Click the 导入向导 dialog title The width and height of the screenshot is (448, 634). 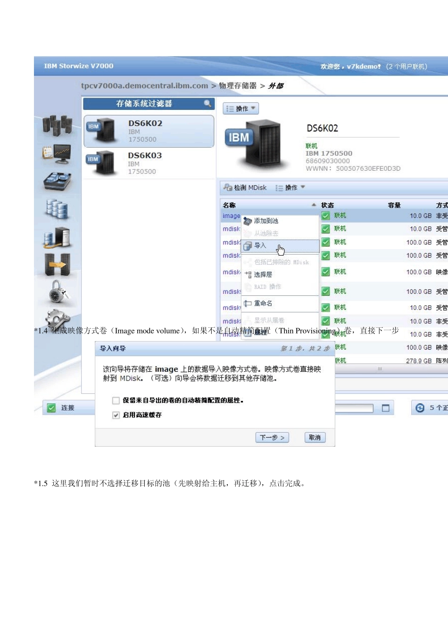coord(113,349)
